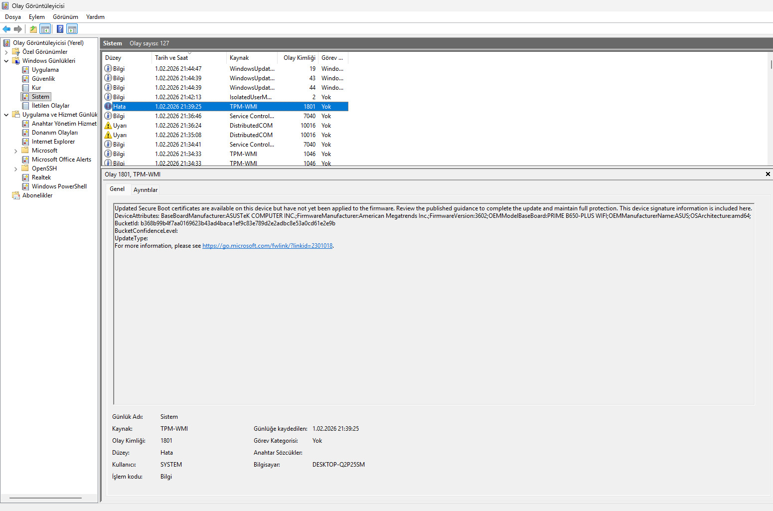This screenshot has height=511, width=773.
Task: Select the Service Control row at 21:34:41
Action: click(225, 145)
